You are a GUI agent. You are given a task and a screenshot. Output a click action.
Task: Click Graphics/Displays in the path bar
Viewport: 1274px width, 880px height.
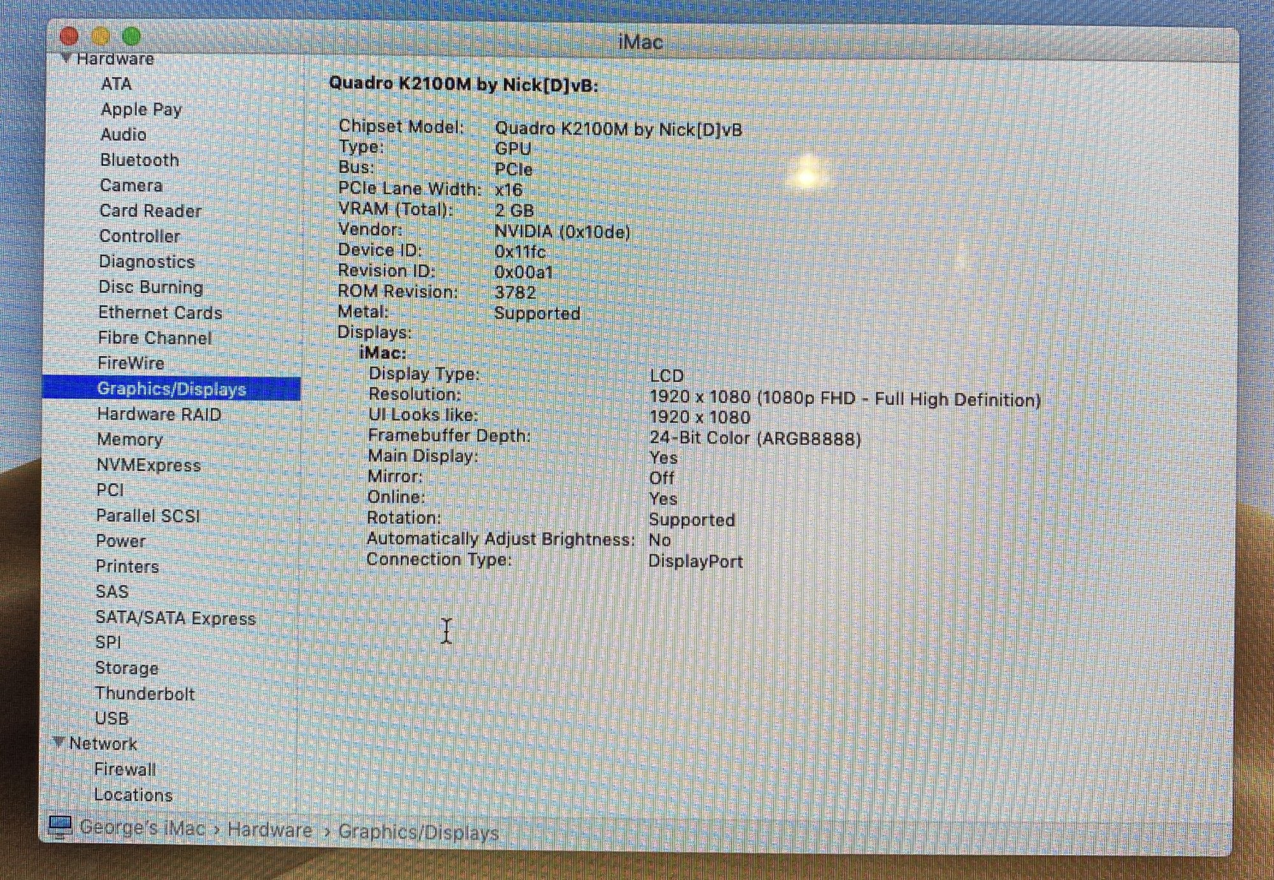coord(419,832)
